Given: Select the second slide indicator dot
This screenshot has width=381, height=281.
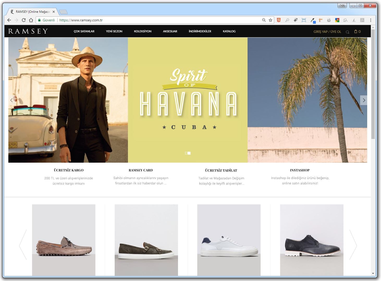Looking at the screenshot, I should point(189,153).
